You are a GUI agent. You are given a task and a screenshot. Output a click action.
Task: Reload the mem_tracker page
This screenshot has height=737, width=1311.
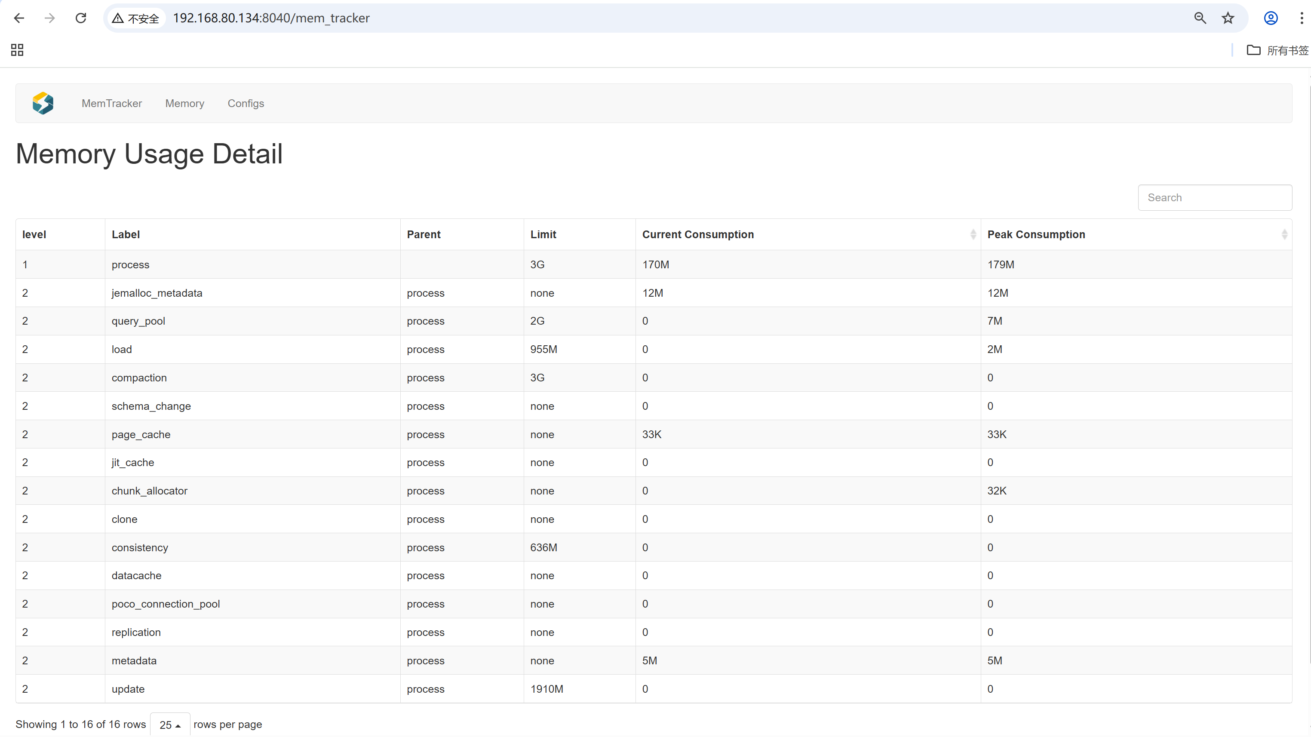[81, 18]
